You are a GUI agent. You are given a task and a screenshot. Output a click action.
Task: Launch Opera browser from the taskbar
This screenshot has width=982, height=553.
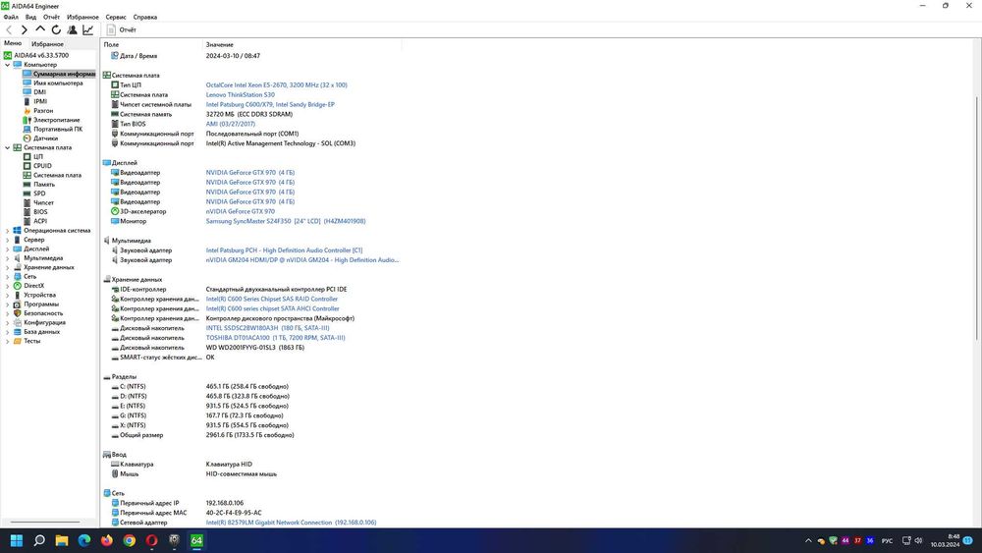151,540
